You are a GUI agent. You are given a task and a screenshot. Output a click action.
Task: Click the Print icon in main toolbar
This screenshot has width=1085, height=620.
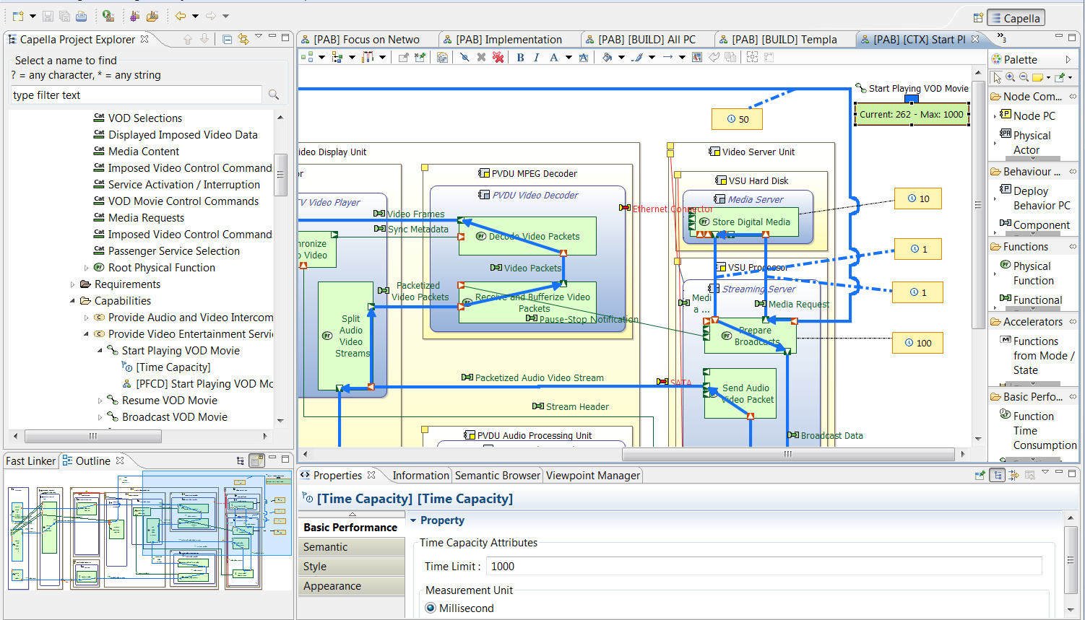click(81, 16)
